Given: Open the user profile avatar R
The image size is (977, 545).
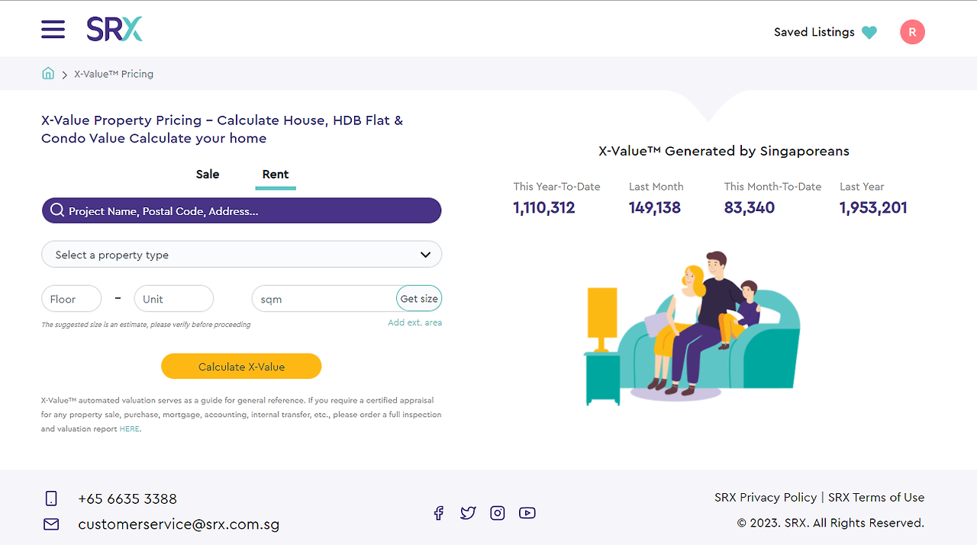Looking at the screenshot, I should pos(912,32).
